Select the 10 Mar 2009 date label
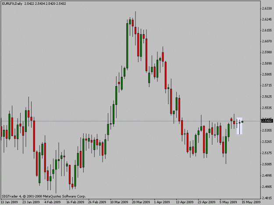The height and width of the screenshot is (205, 274). (x=119, y=202)
